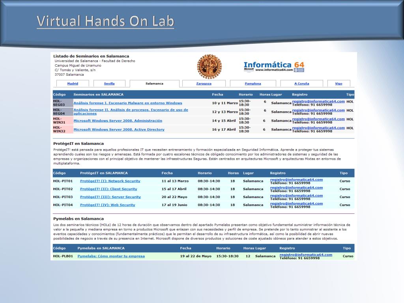Click the '20 al 22 Mayo' date cell
Screen dimensions: 404x303
point(174,197)
